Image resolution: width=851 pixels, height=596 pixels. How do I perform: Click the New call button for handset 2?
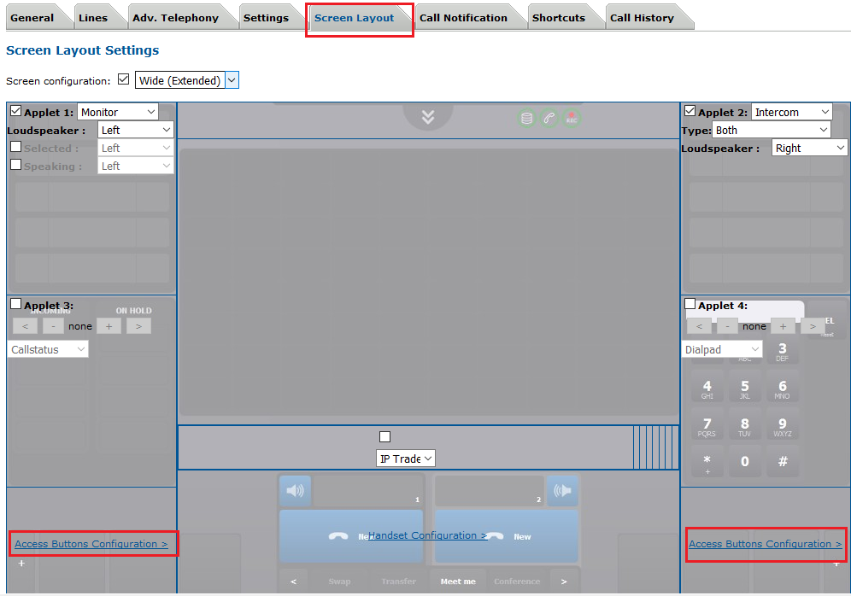(507, 536)
